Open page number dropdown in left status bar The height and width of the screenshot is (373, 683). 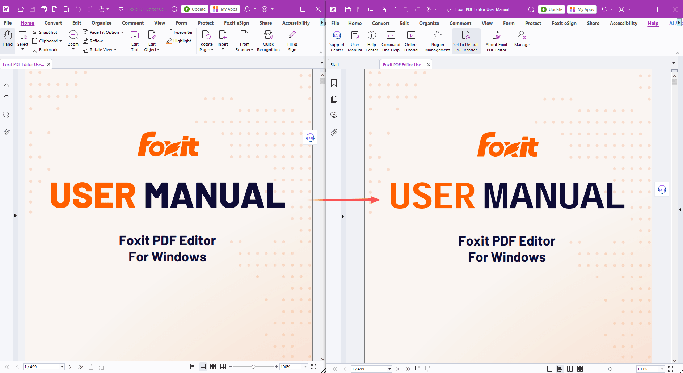pyautogui.click(x=62, y=367)
